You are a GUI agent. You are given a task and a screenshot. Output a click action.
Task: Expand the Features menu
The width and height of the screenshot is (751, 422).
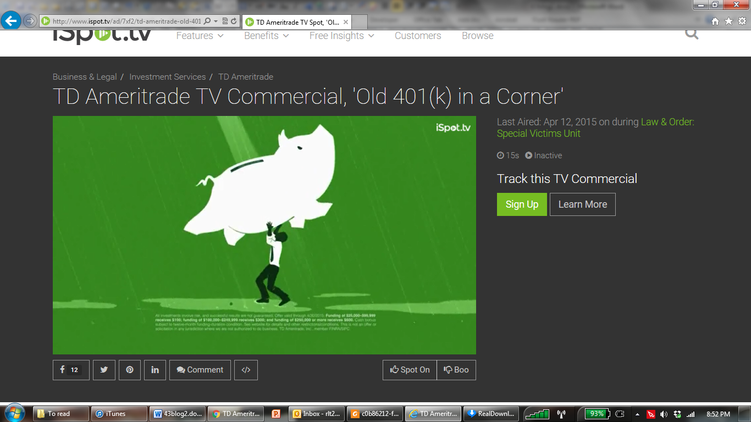pyautogui.click(x=200, y=36)
